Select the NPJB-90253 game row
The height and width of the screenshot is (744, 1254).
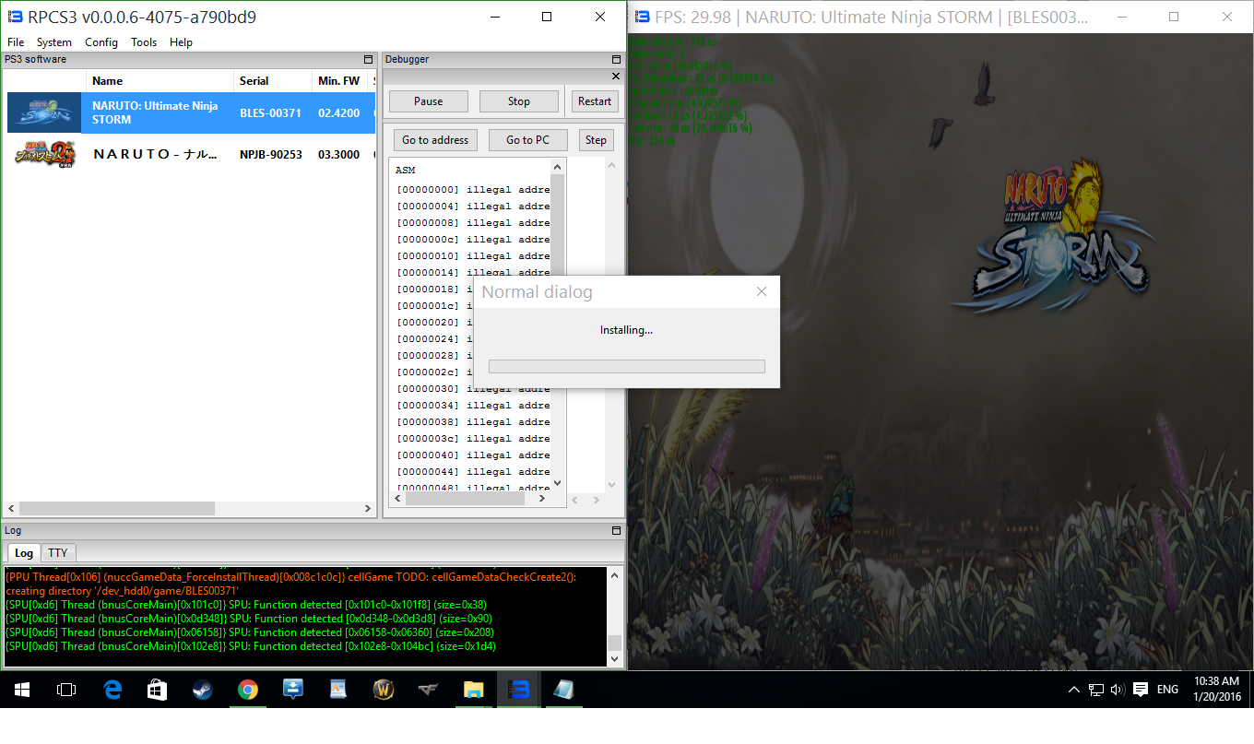pos(191,154)
